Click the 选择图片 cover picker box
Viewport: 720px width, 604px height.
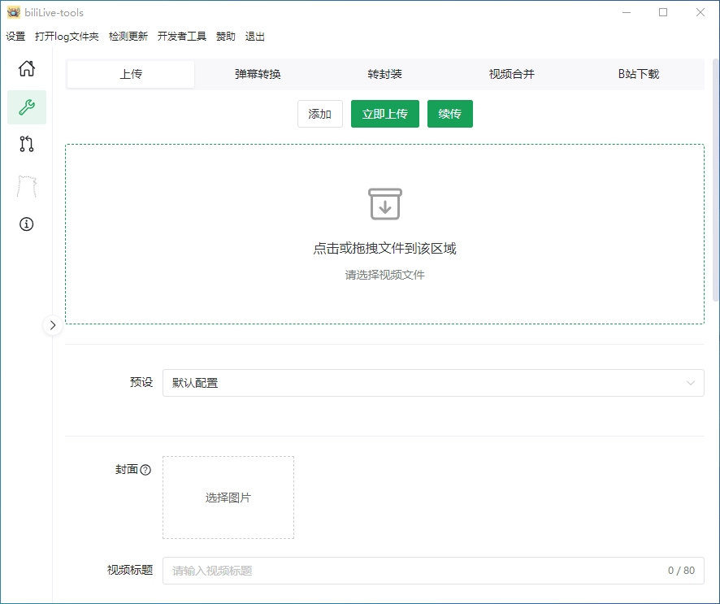(x=228, y=498)
